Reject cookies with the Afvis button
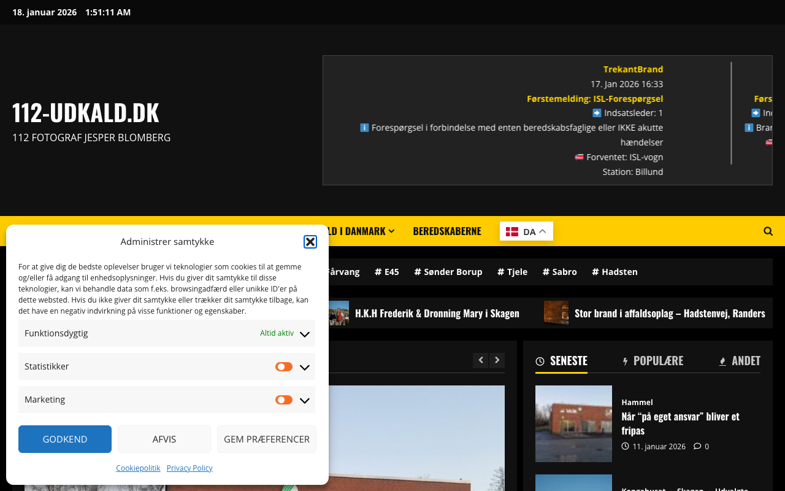785x491 pixels. [164, 439]
